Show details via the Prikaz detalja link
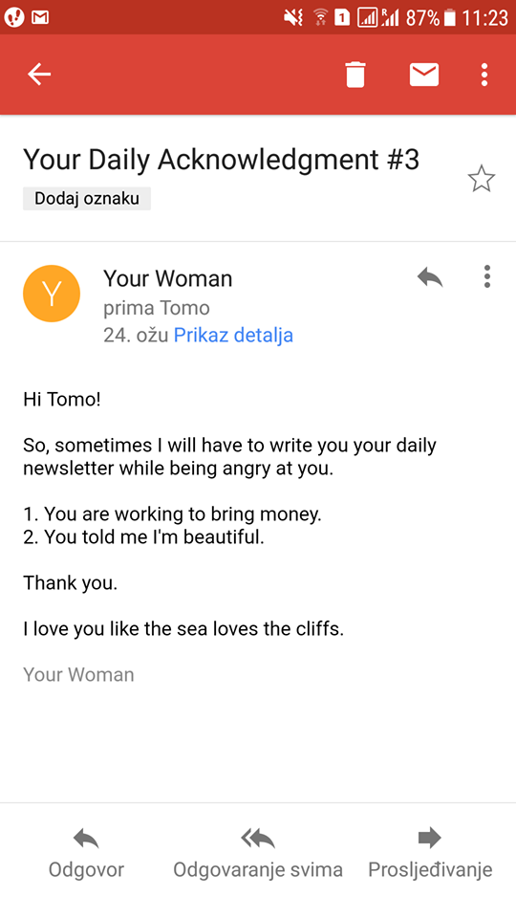The image size is (516, 918). (x=233, y=336)
